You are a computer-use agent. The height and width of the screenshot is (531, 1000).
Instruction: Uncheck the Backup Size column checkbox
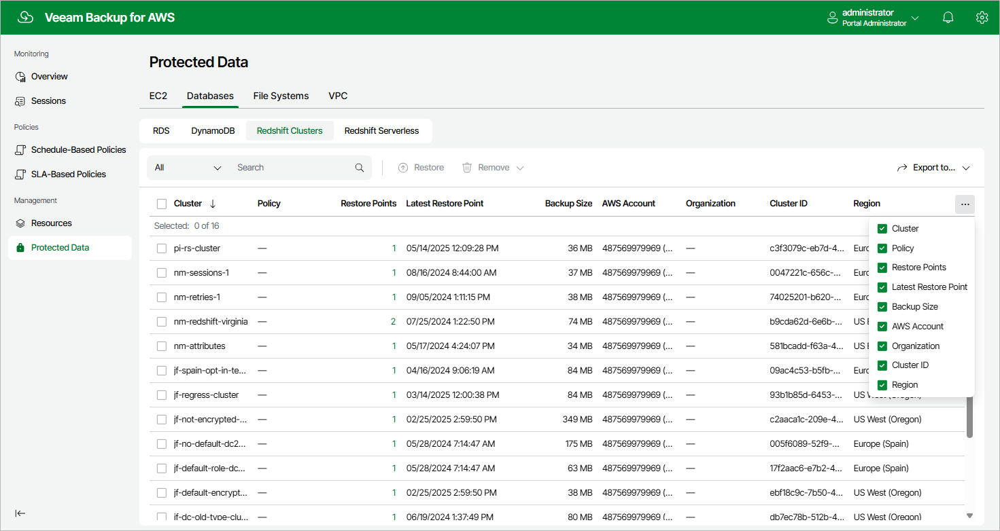[x=882, y=307]
